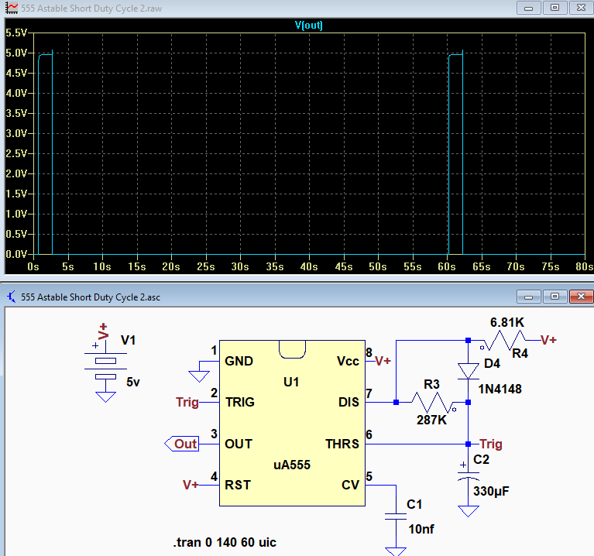The height and width of the screenshot is (556, 594).
Task: Click the V+ label at Vcc pin 8
Action: [x=383, y=361]
